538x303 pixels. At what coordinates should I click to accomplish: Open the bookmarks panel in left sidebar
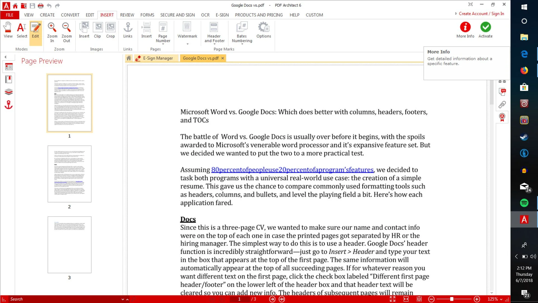(x=9, y=79)
